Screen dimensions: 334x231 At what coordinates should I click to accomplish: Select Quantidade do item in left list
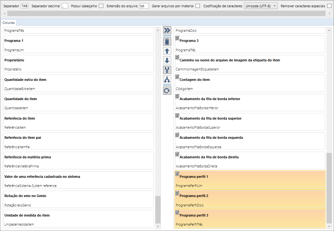78,103
